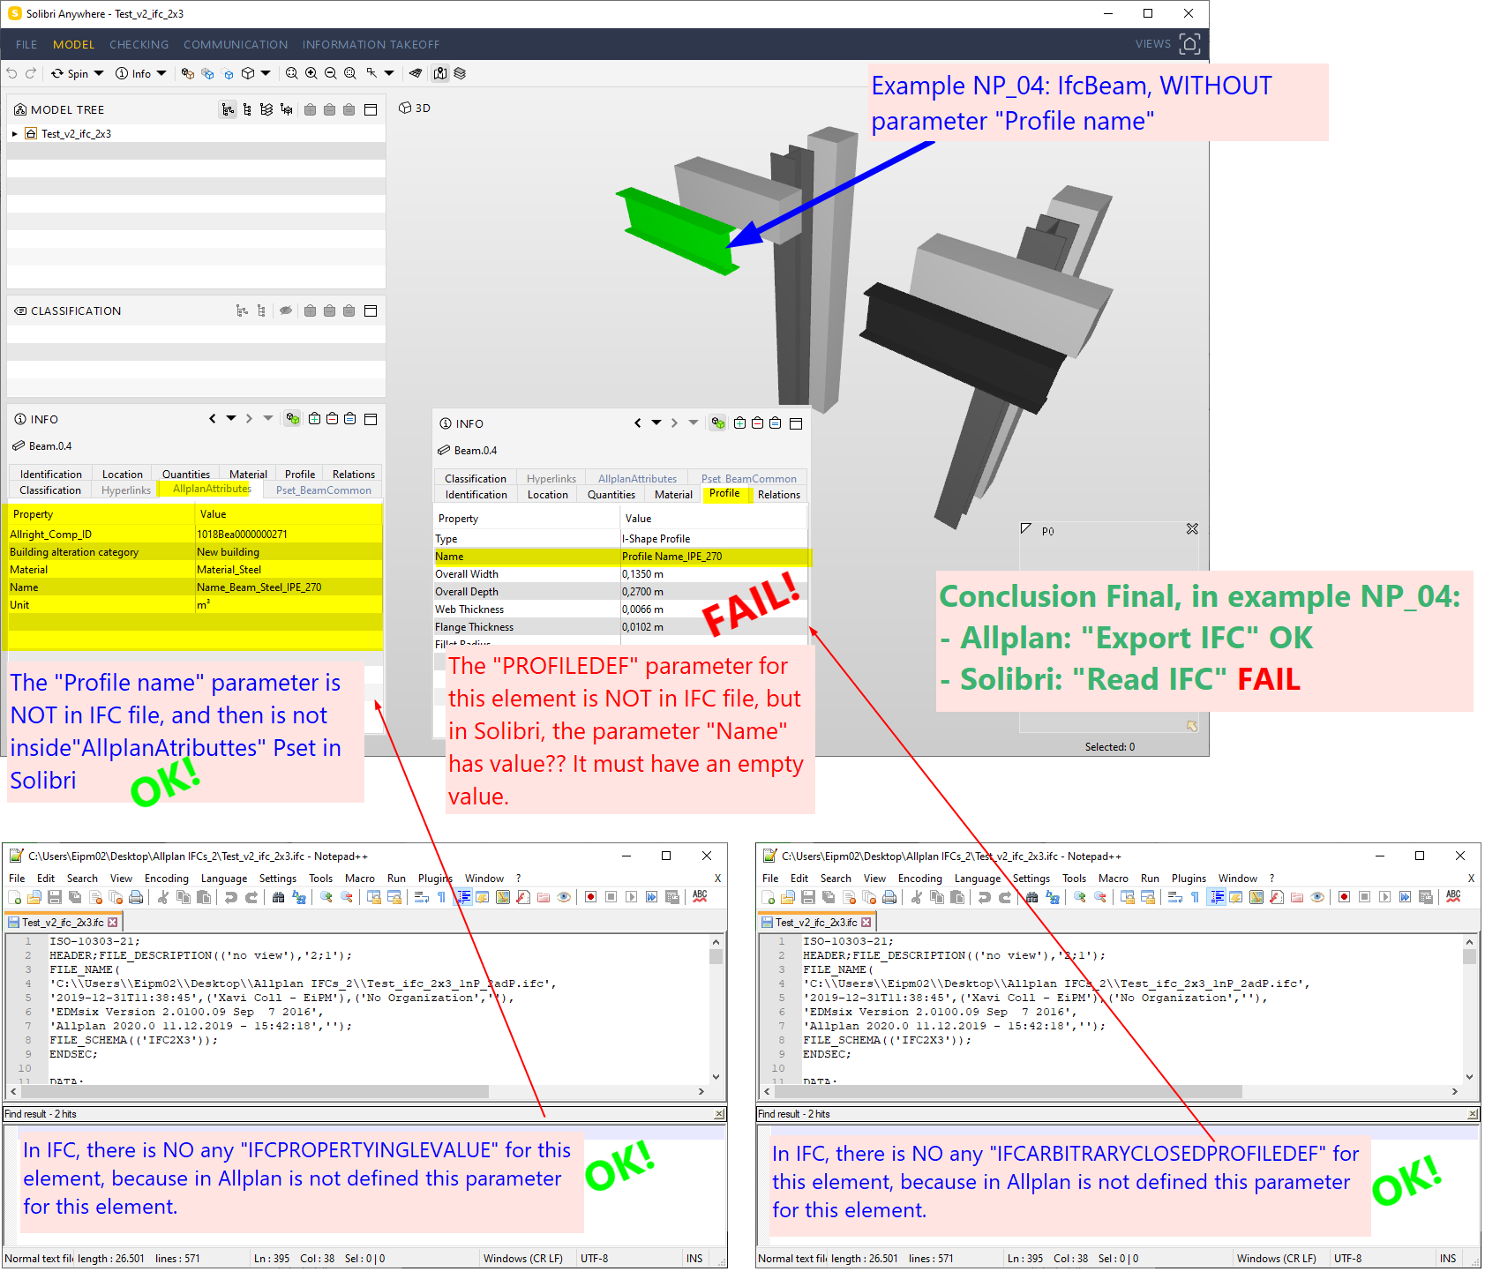Open the Quantities tab in floating Info panel
The width and height of the screenshot is (1500, 1279).
(611, 494)
